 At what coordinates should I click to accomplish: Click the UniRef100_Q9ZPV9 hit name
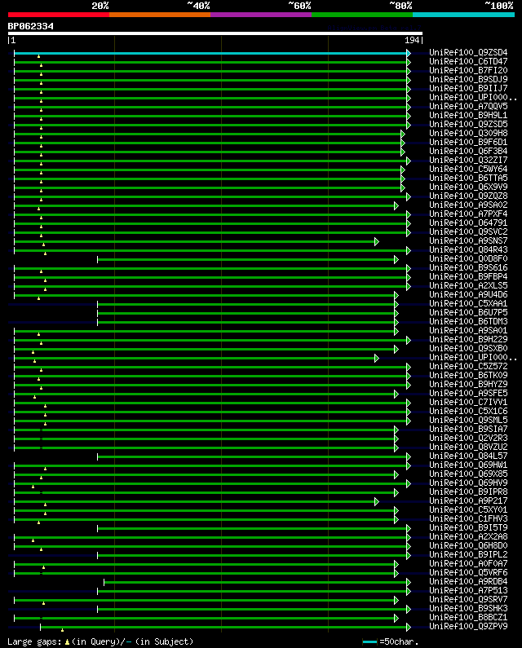point(468,627)
